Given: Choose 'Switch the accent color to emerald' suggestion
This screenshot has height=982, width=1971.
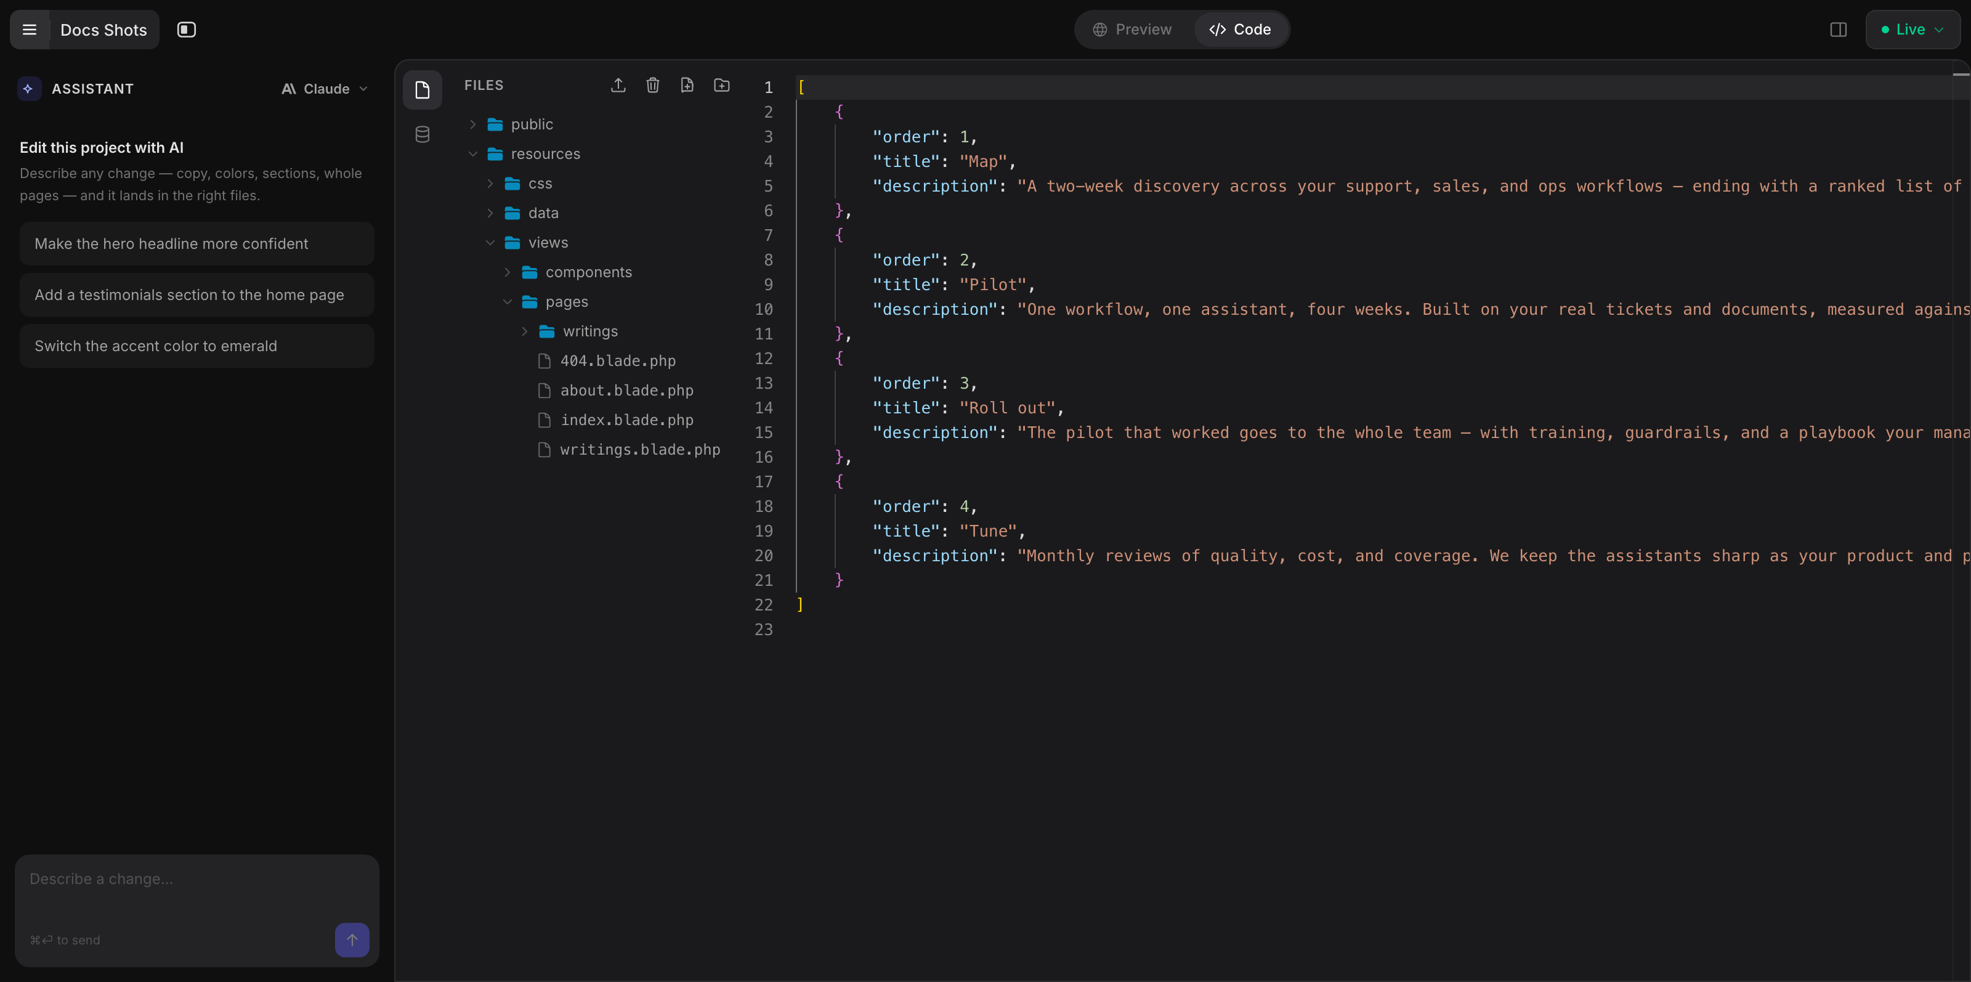Looking at the screenshot, I should [196, 346].
